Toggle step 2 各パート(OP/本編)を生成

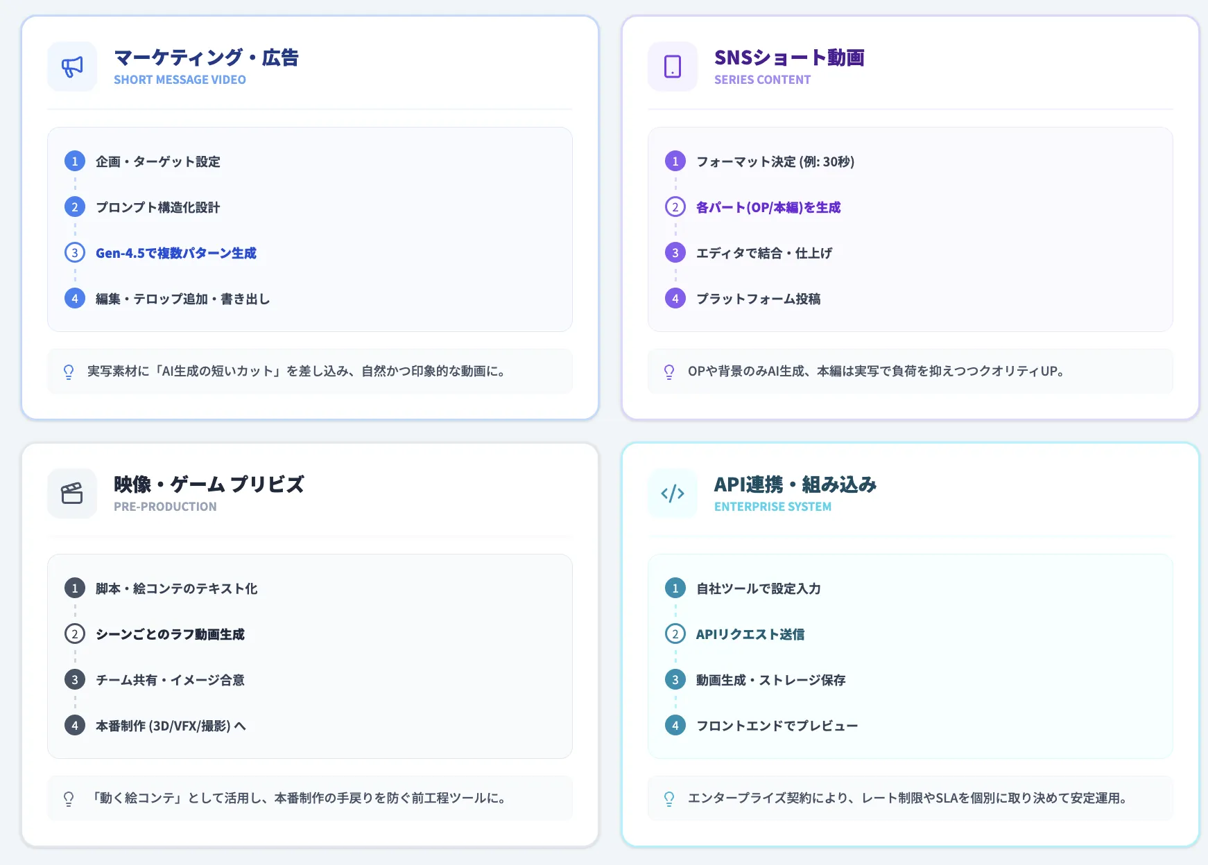(767, 207)
